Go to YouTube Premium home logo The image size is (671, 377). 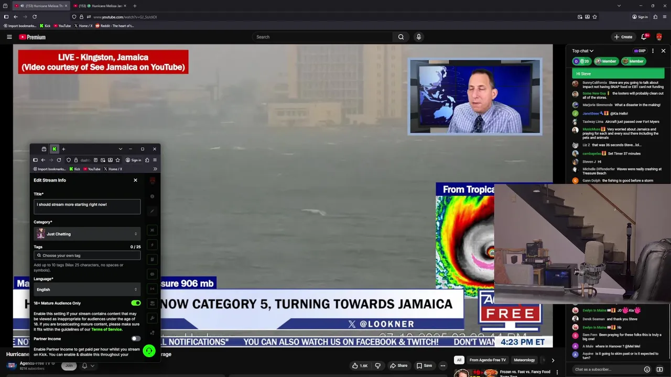33,37
